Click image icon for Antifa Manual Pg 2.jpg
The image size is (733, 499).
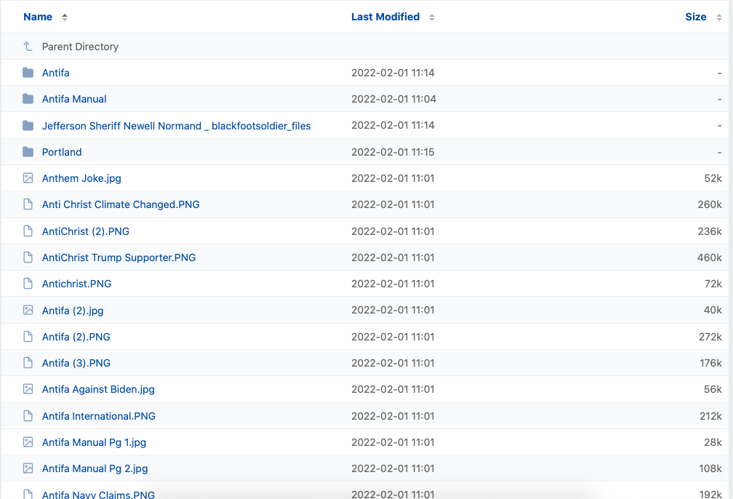tap(28, 468)
